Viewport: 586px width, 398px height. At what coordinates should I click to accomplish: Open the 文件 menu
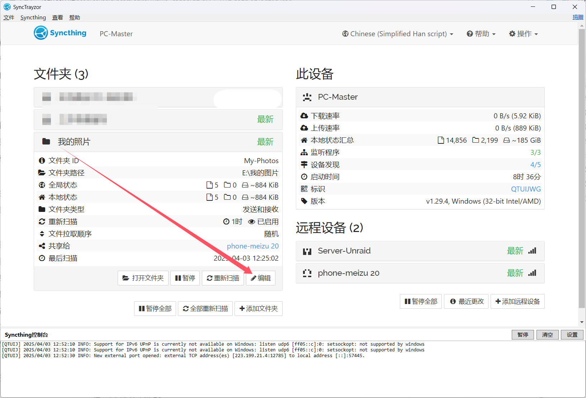pos(9,18)
